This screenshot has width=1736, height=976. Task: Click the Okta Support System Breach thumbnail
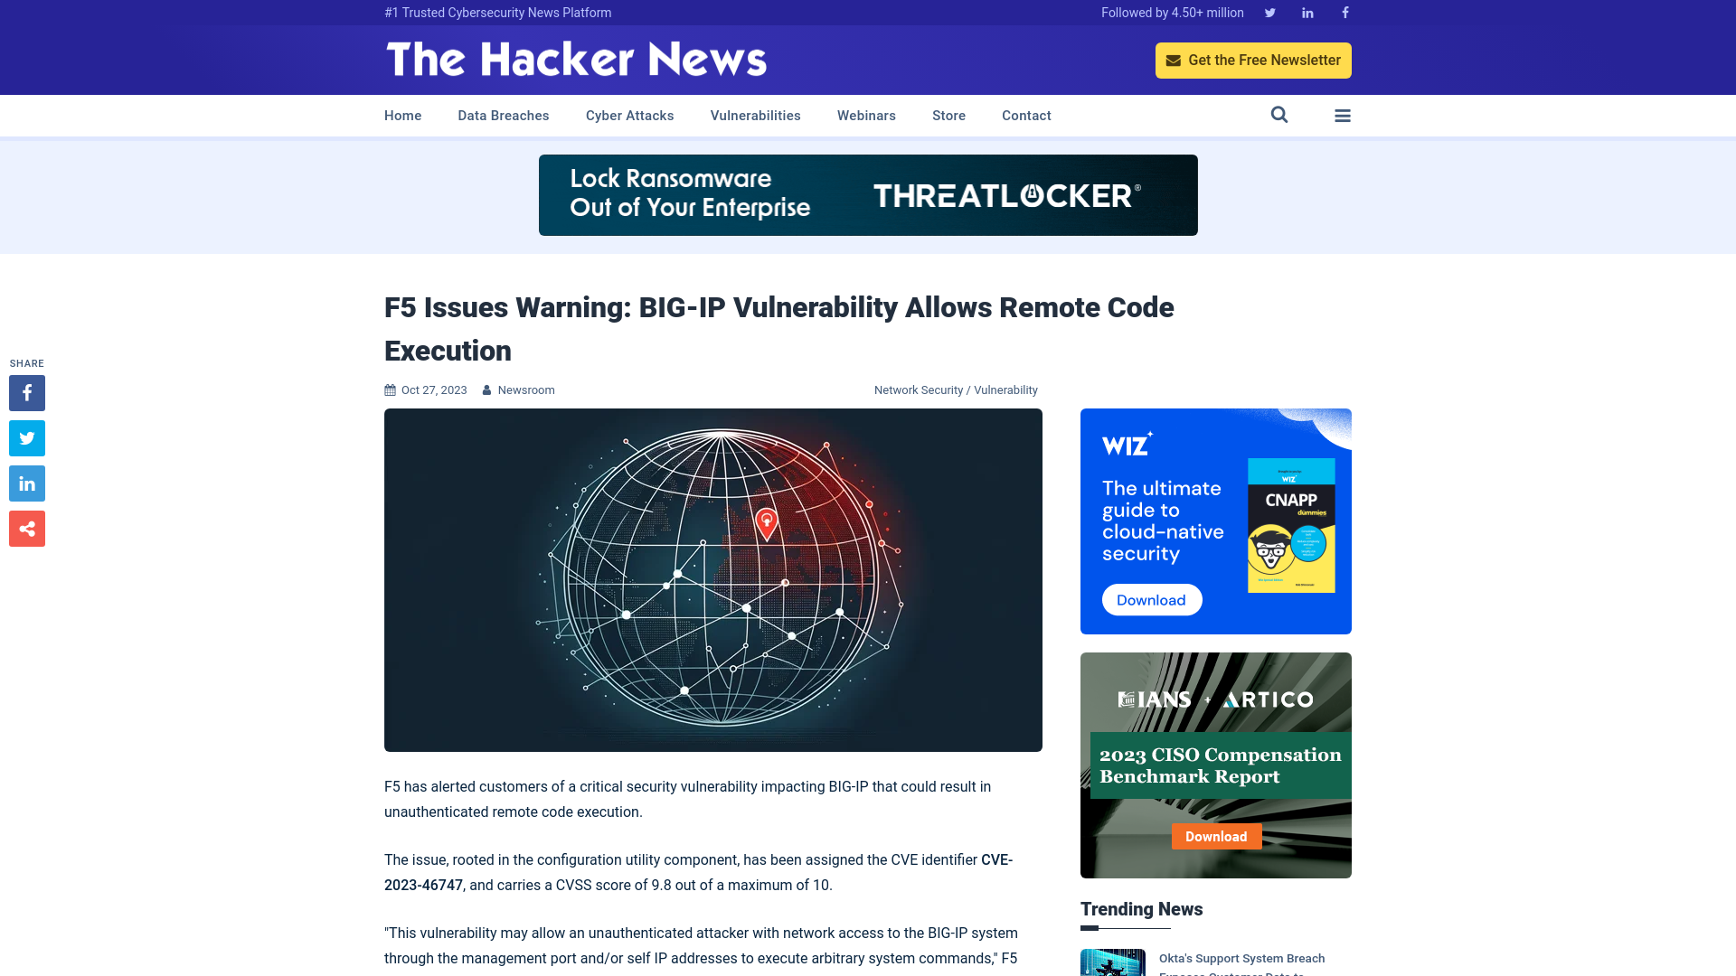1112,962
